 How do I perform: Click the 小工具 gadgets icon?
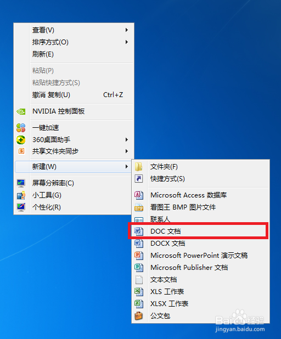[x=21, y=195]
